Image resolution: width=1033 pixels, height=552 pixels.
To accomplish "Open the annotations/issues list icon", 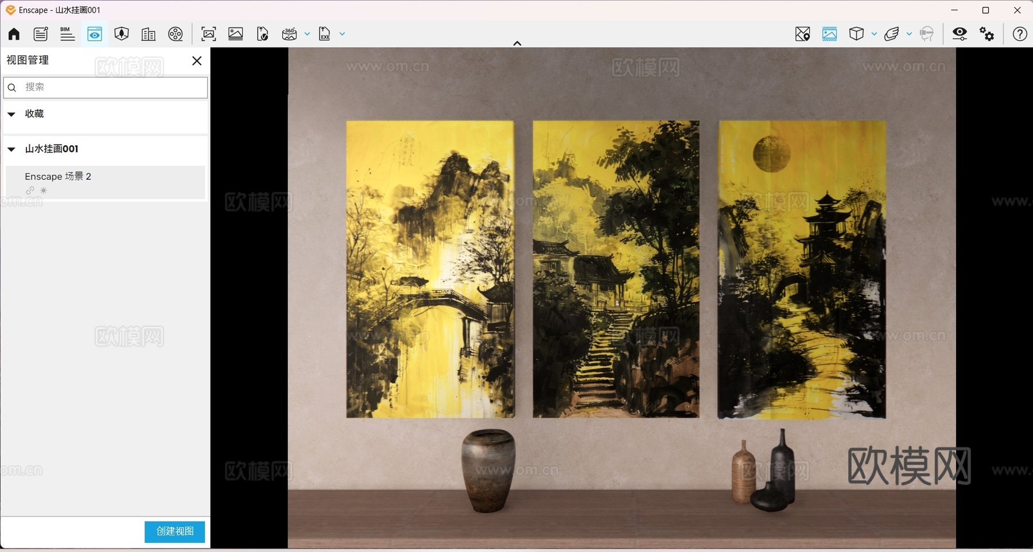I will [41, 34].
